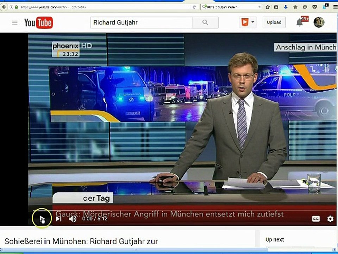Screen dimensions: 338x254
Task: Play the video with the play button
Action: click(42, 219)
